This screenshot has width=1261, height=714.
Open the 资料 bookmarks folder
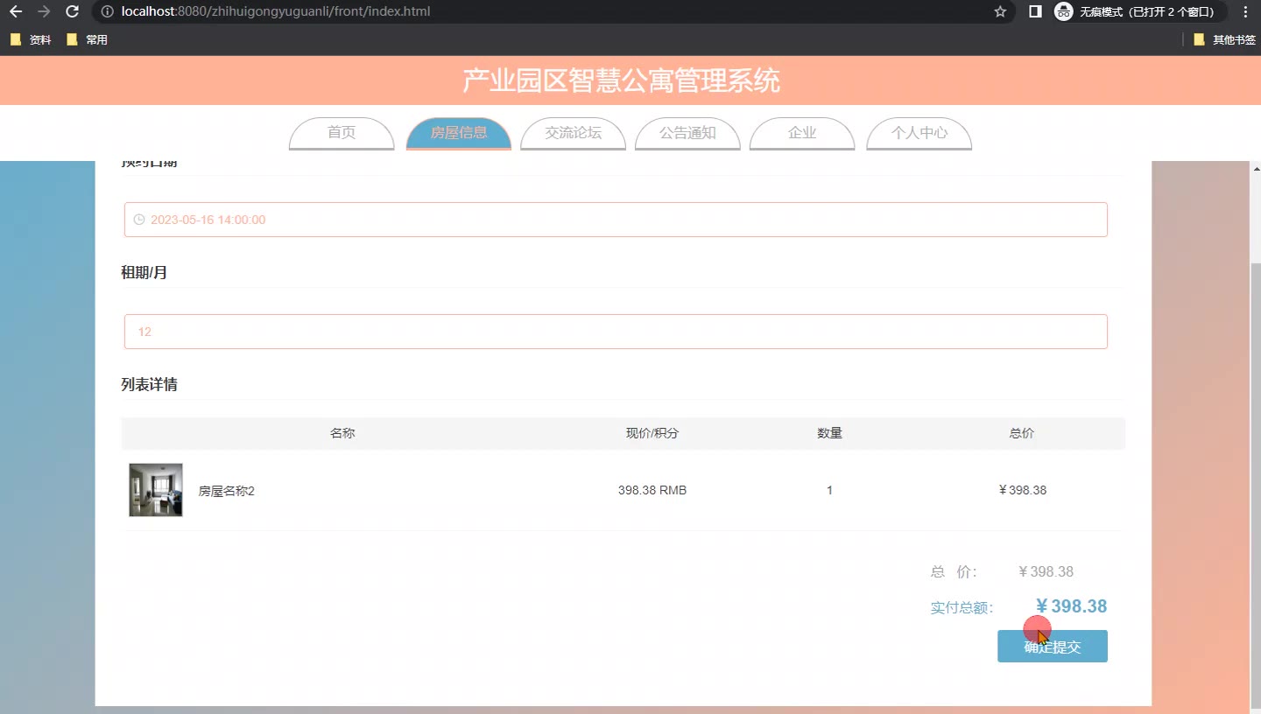31,39
